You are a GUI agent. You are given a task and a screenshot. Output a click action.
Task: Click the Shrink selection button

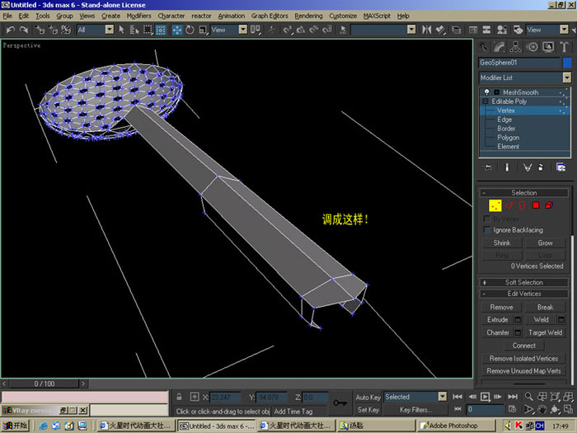pyautogui.click(x=502, y=243)
